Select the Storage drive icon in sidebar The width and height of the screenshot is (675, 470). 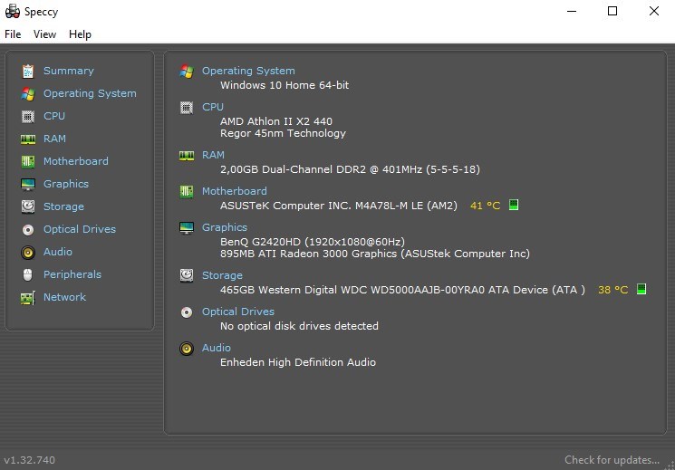[27, 206]
